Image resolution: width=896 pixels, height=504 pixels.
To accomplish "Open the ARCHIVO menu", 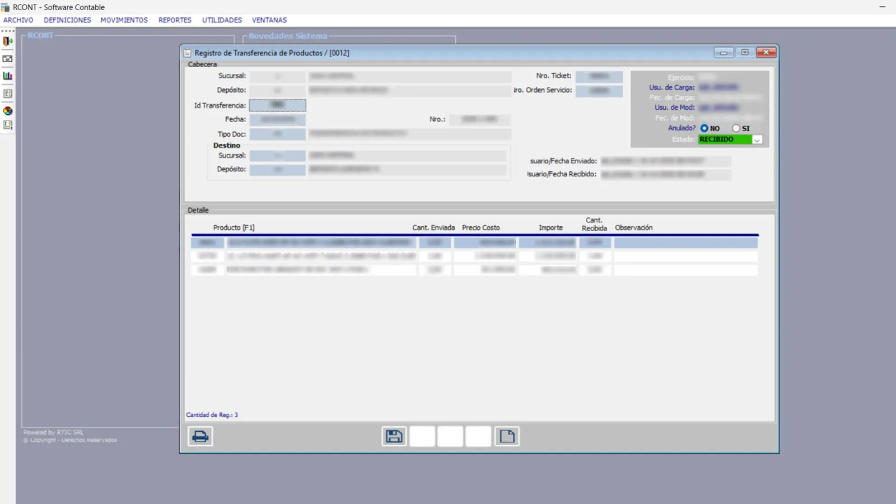I will click(x=18, y=20).
